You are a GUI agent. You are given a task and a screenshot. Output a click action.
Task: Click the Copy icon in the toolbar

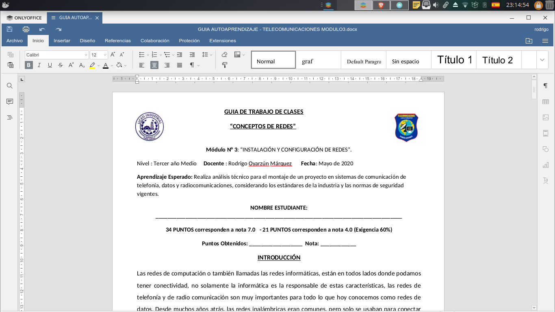[x=11, y=54]
